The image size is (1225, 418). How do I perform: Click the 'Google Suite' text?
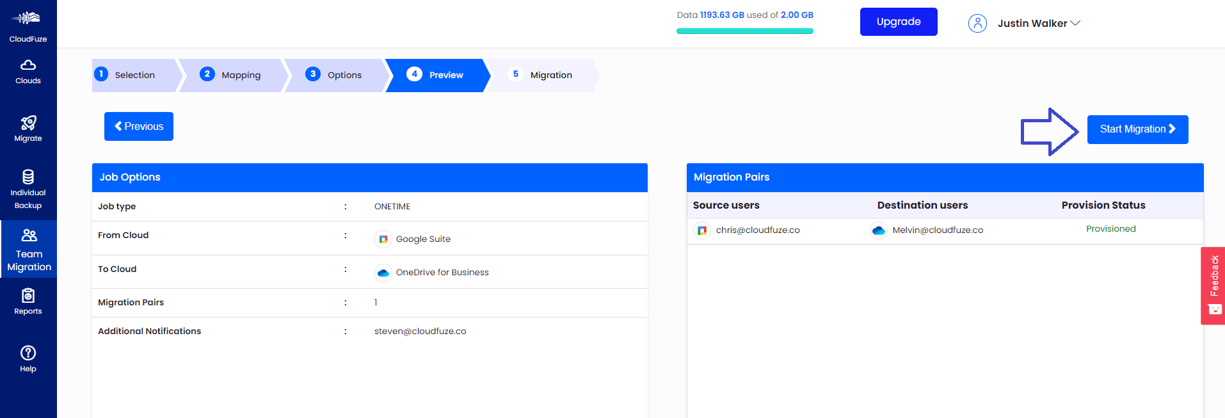pyautogui.click(x=423, y=239)
